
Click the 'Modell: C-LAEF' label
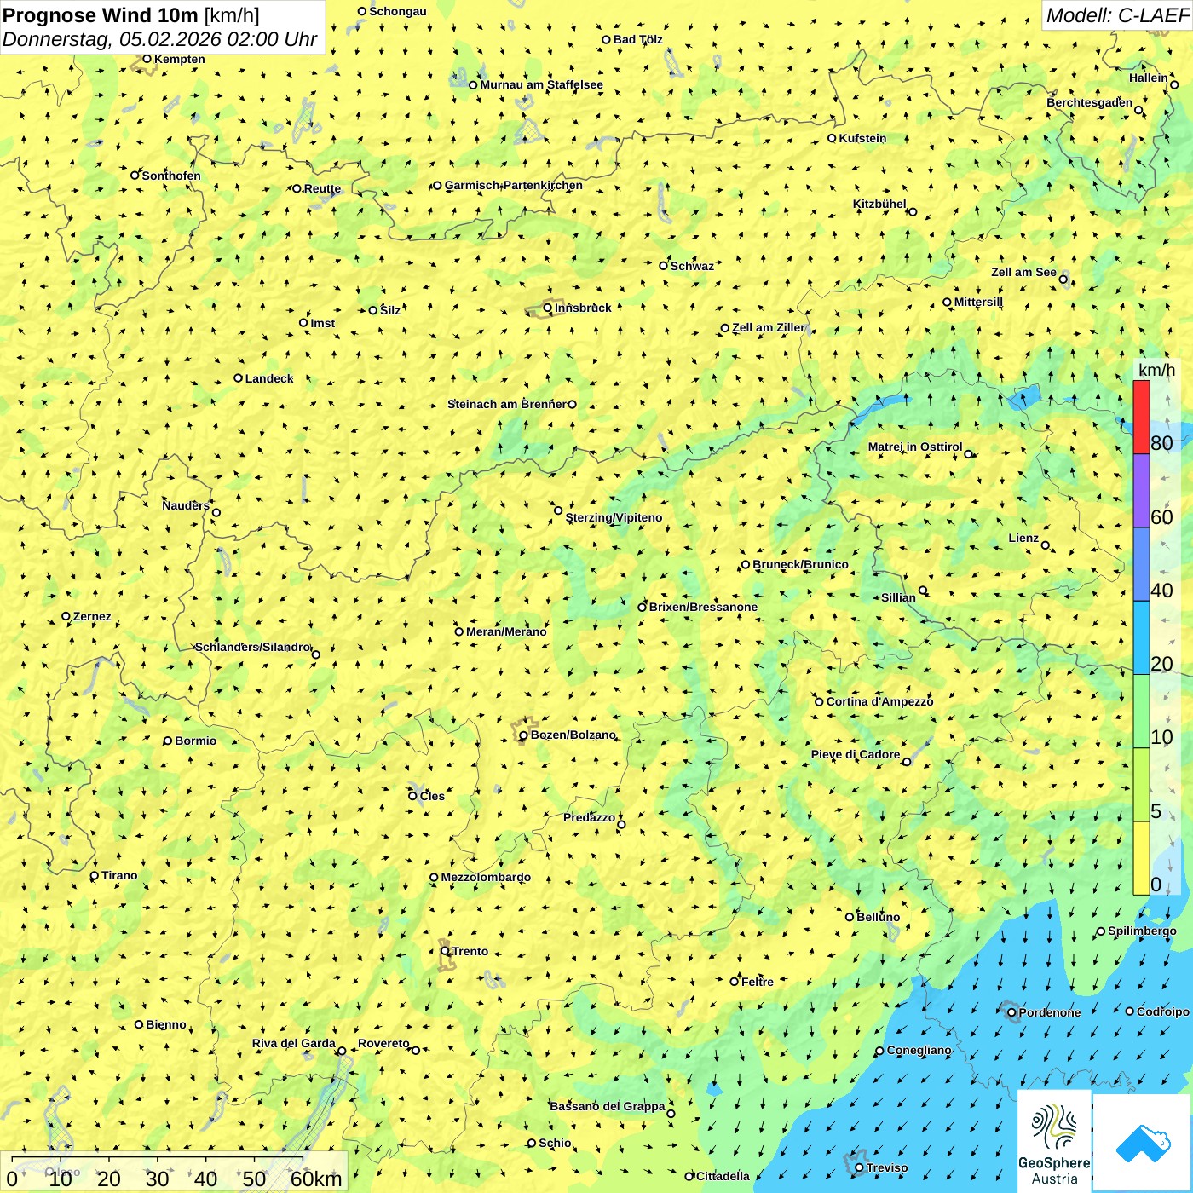[1117, 15]
